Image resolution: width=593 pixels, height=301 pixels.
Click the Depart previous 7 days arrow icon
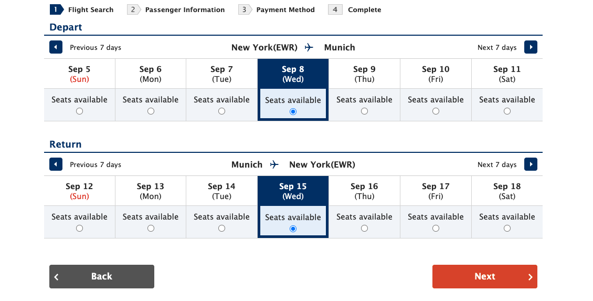pos(56,47)
